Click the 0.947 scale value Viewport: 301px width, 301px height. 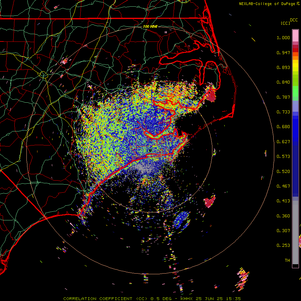click(283, 53)
